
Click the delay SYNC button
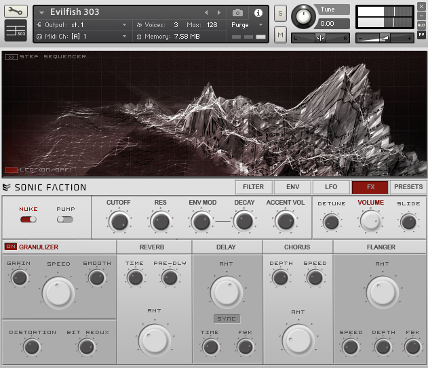pos(227,319)
